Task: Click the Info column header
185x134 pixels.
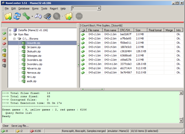Action: pos(179,30)
